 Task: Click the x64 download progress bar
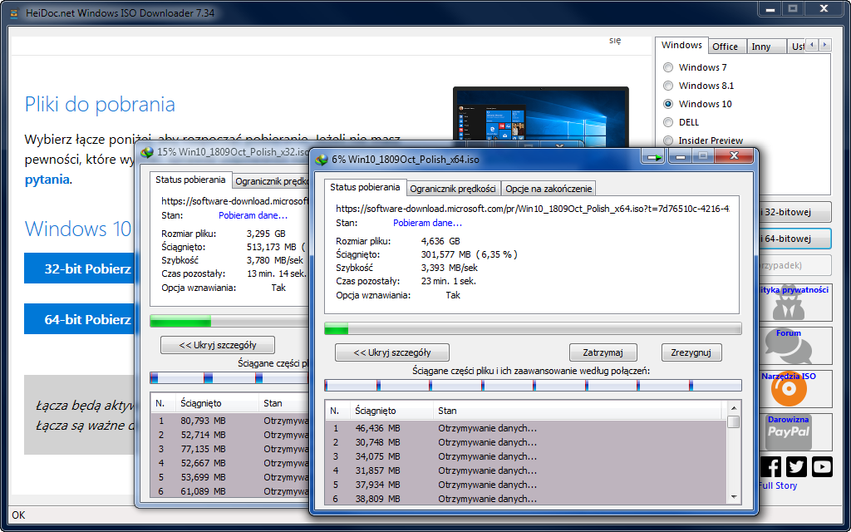coord(533,328)
